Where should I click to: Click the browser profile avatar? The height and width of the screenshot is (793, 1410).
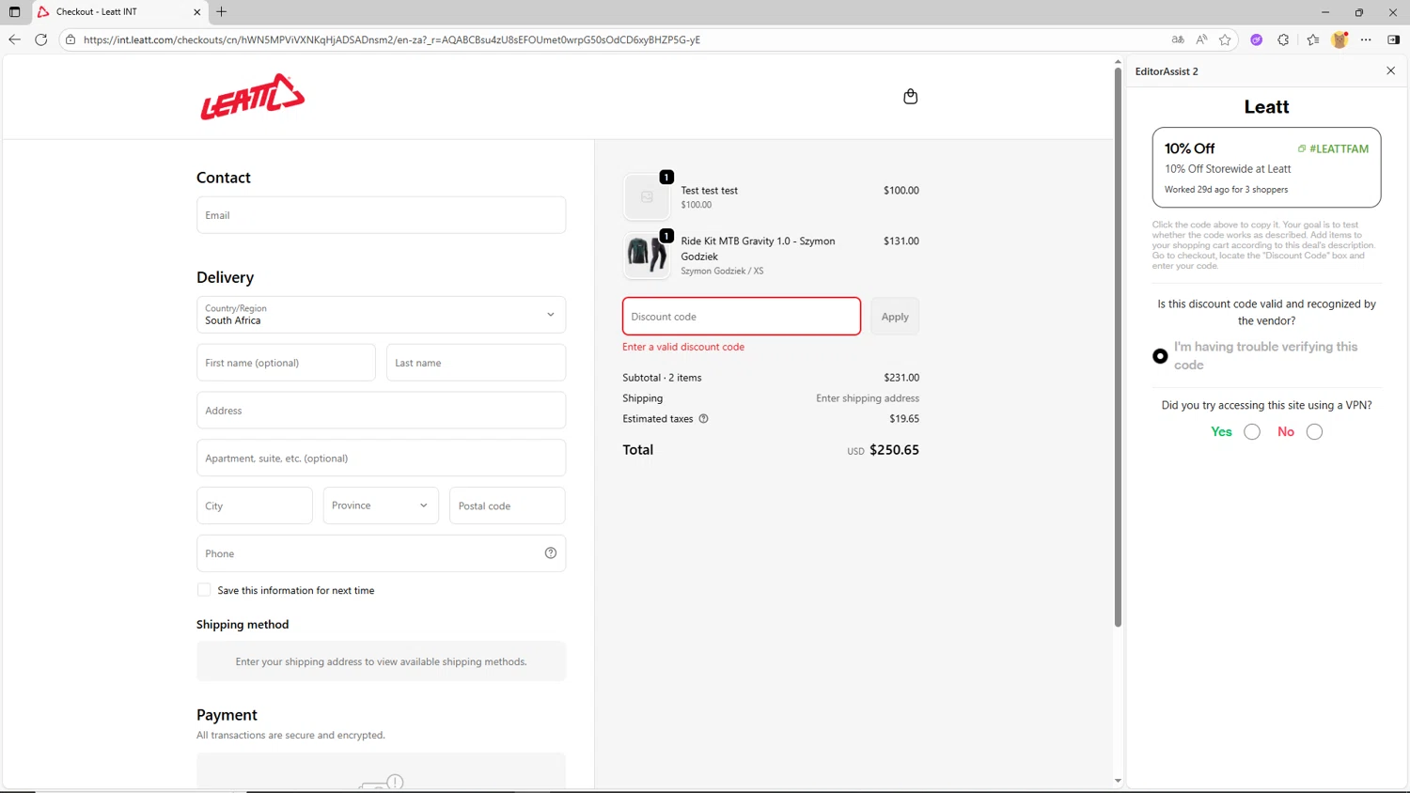tap(1339, 39)
